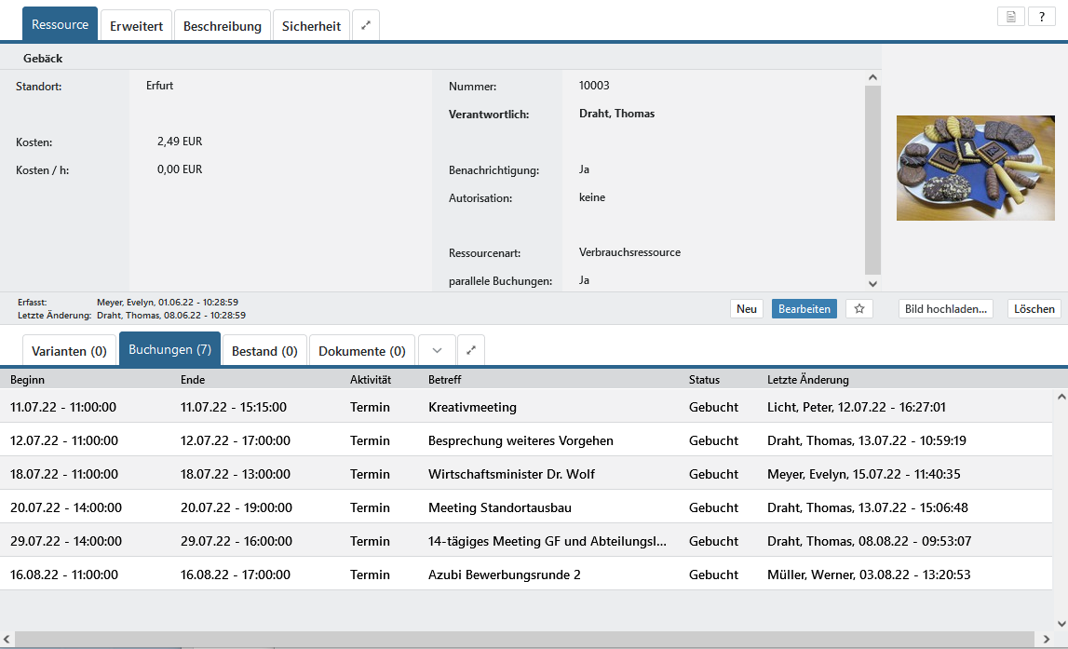Open help with the question mark icon

coord(1041,17)
